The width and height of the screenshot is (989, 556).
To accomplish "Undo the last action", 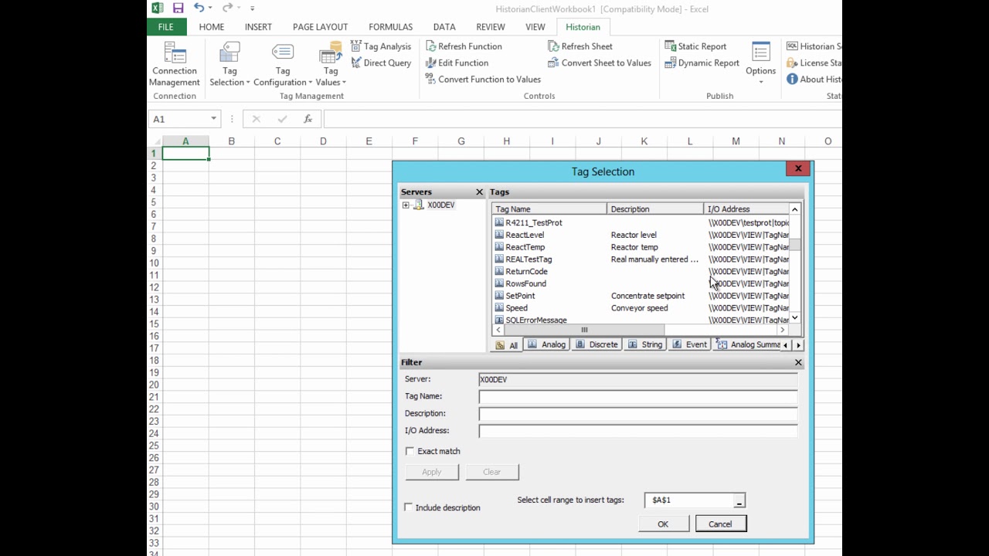I will (199, 8).
